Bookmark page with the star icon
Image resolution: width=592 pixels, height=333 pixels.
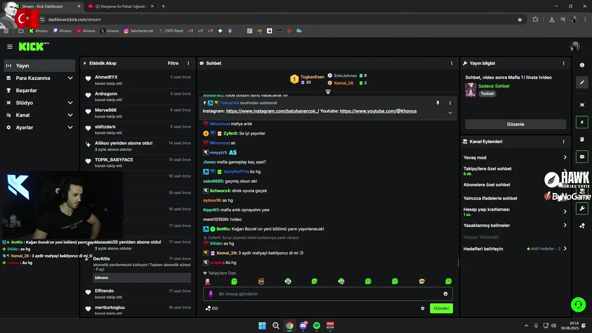[520, 19]
